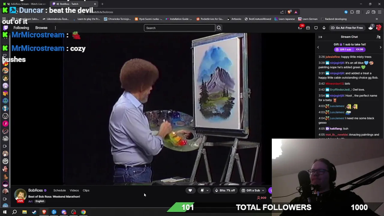Open Backend developing bookmark folder
The height and width of the screenshot is (216, 384).
point(333,19)
